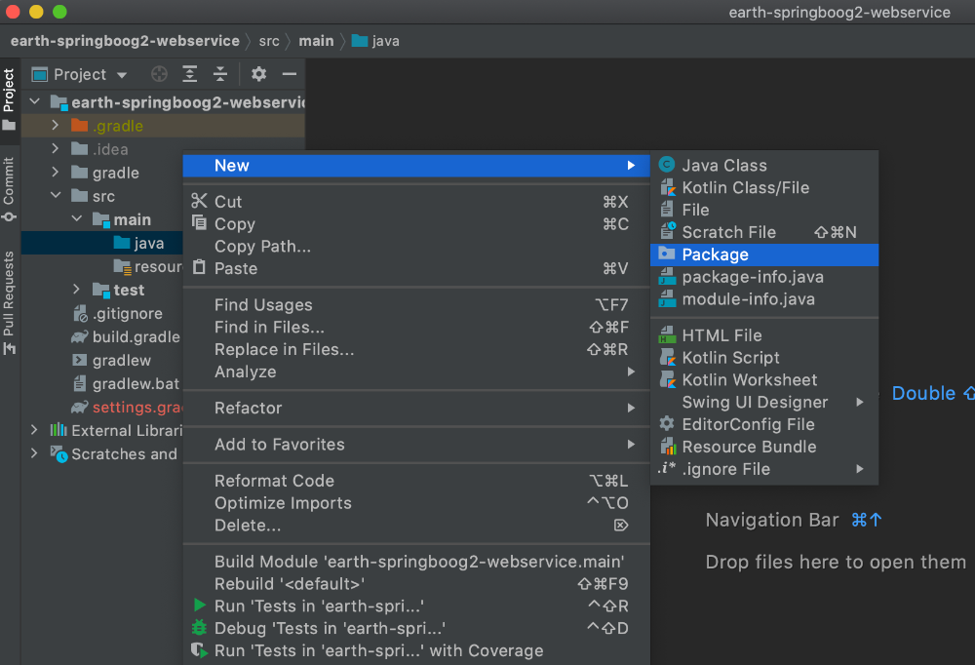Choose Find Usages
The height and width of the screenshot is (665, 975).
[416, 305]
